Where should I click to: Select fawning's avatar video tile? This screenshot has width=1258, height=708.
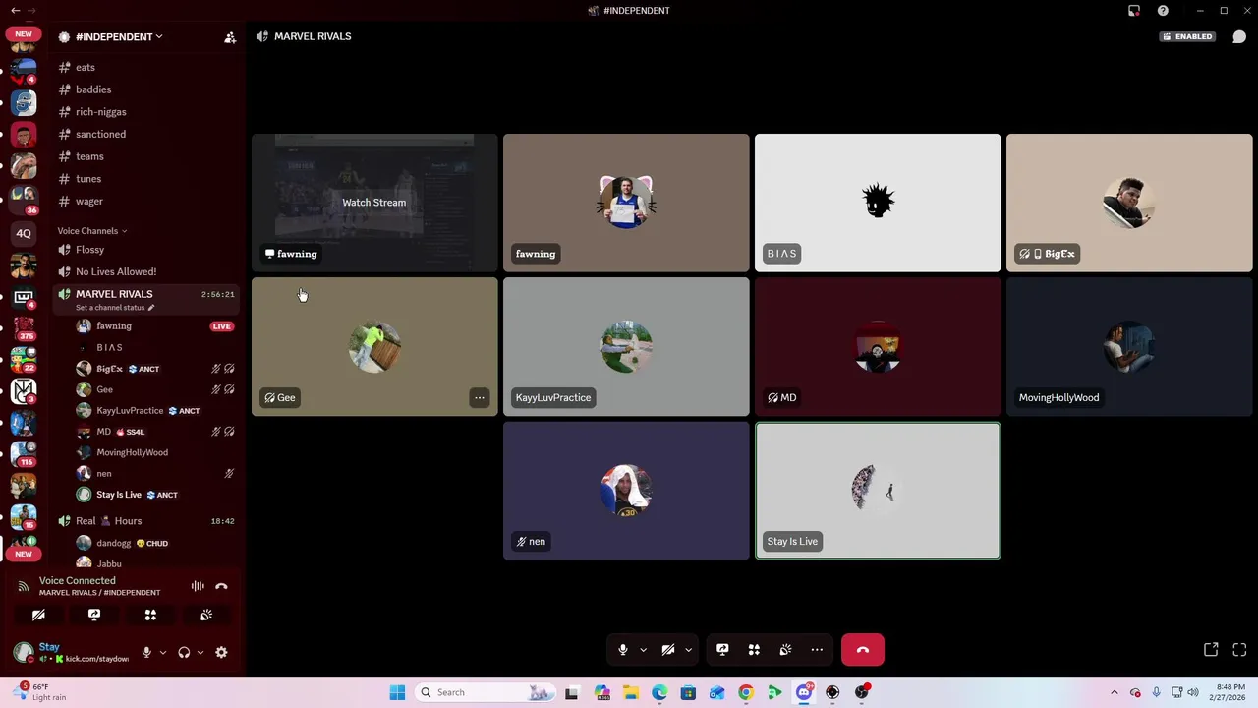(626, 203)
